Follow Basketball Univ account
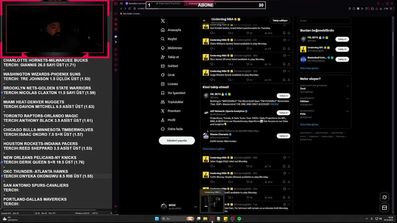Image resolution: width=397 pixels, height=223 pixels. pyautogui.click(x=342, y=59)
